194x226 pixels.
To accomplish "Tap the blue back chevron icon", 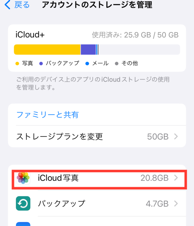I will pyautogui.click(x=7, y=5).
